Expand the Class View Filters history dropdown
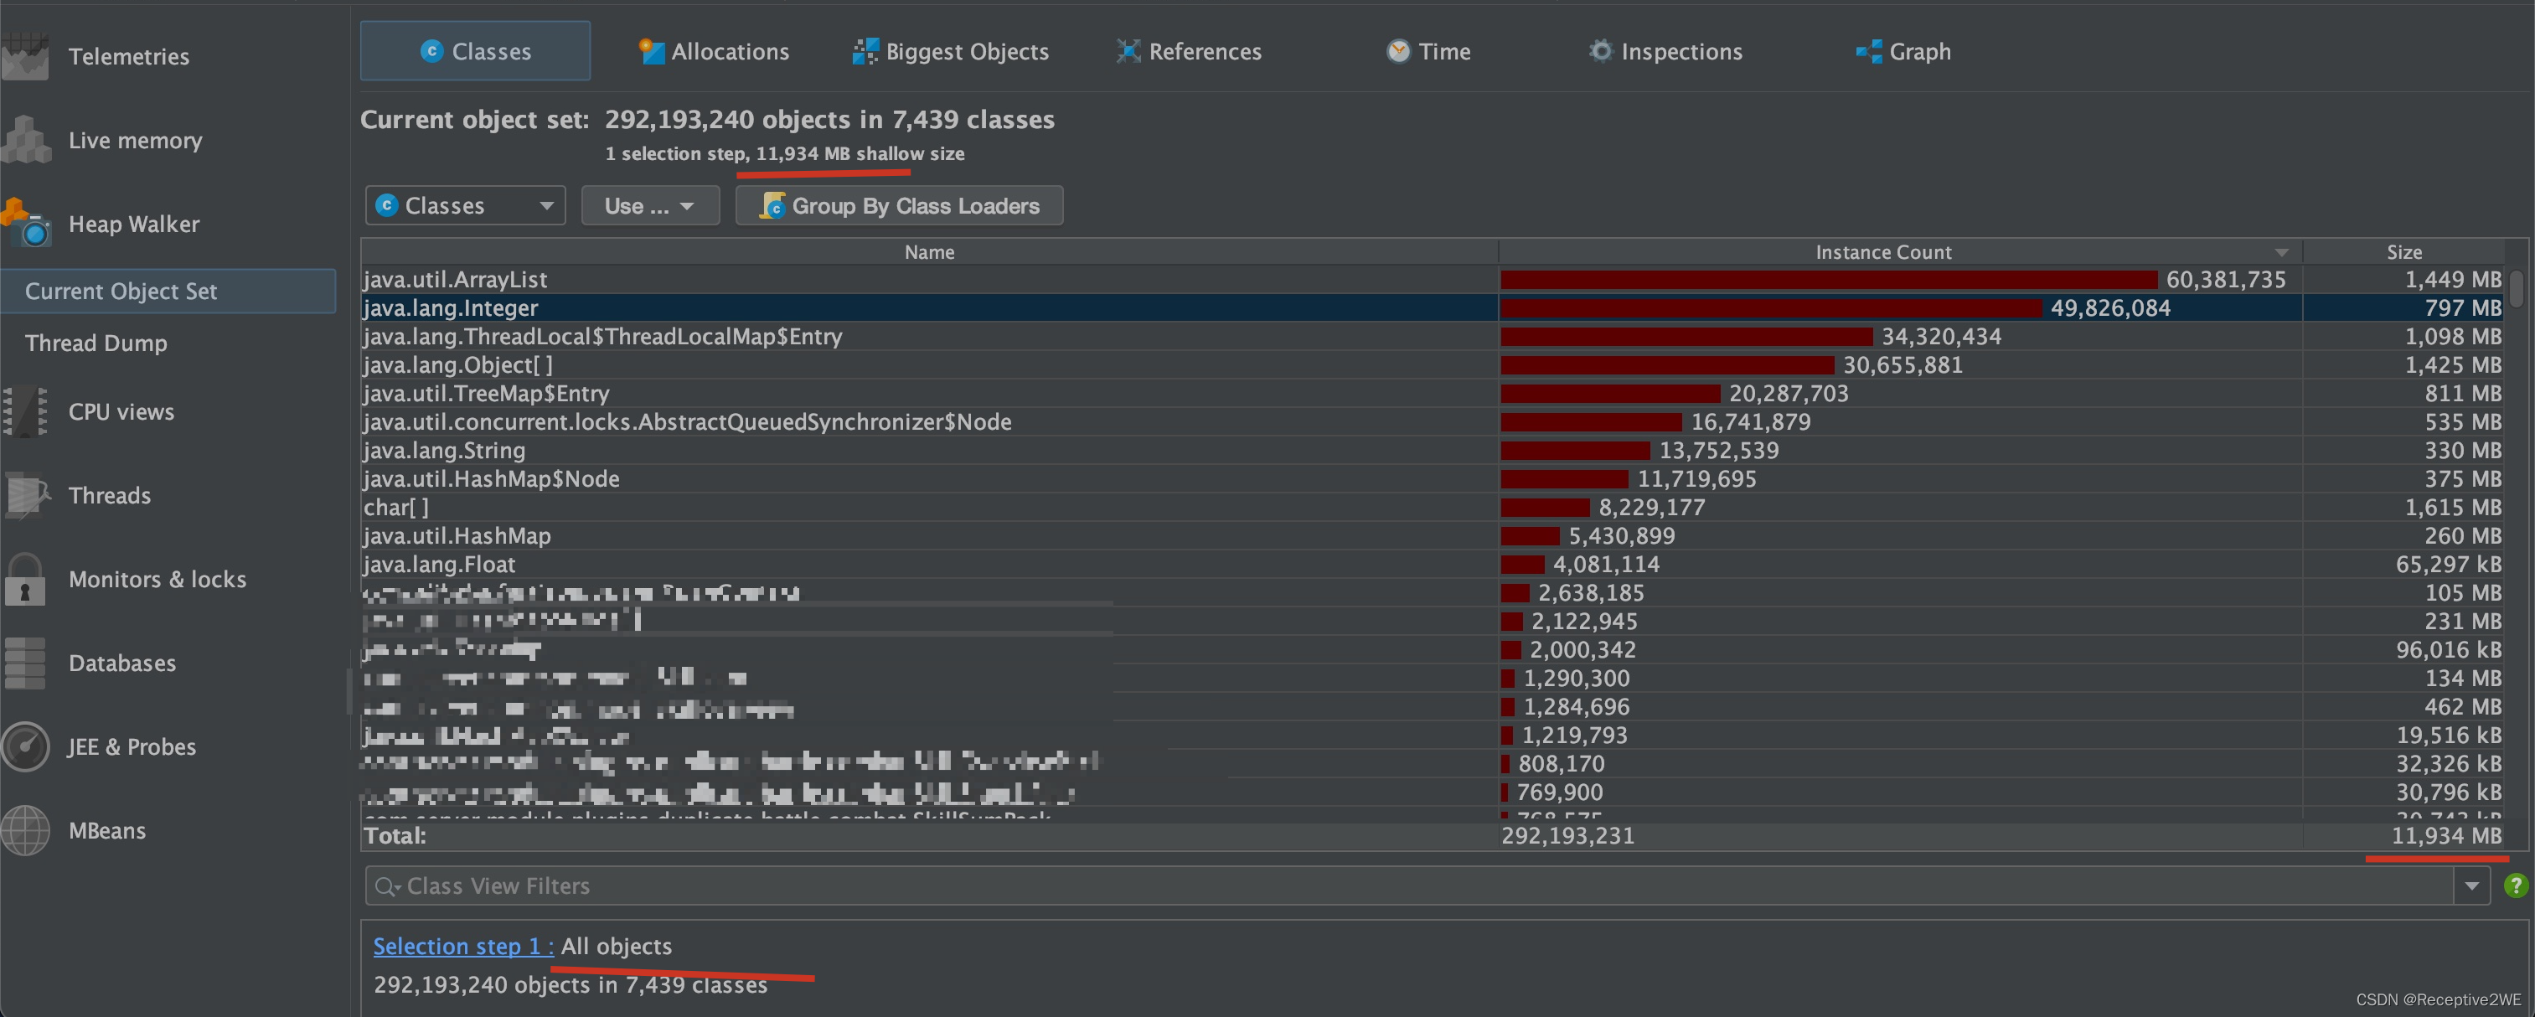Screen dimensions: 2535x1017 pyautogui.click(x=2471, y=886)
